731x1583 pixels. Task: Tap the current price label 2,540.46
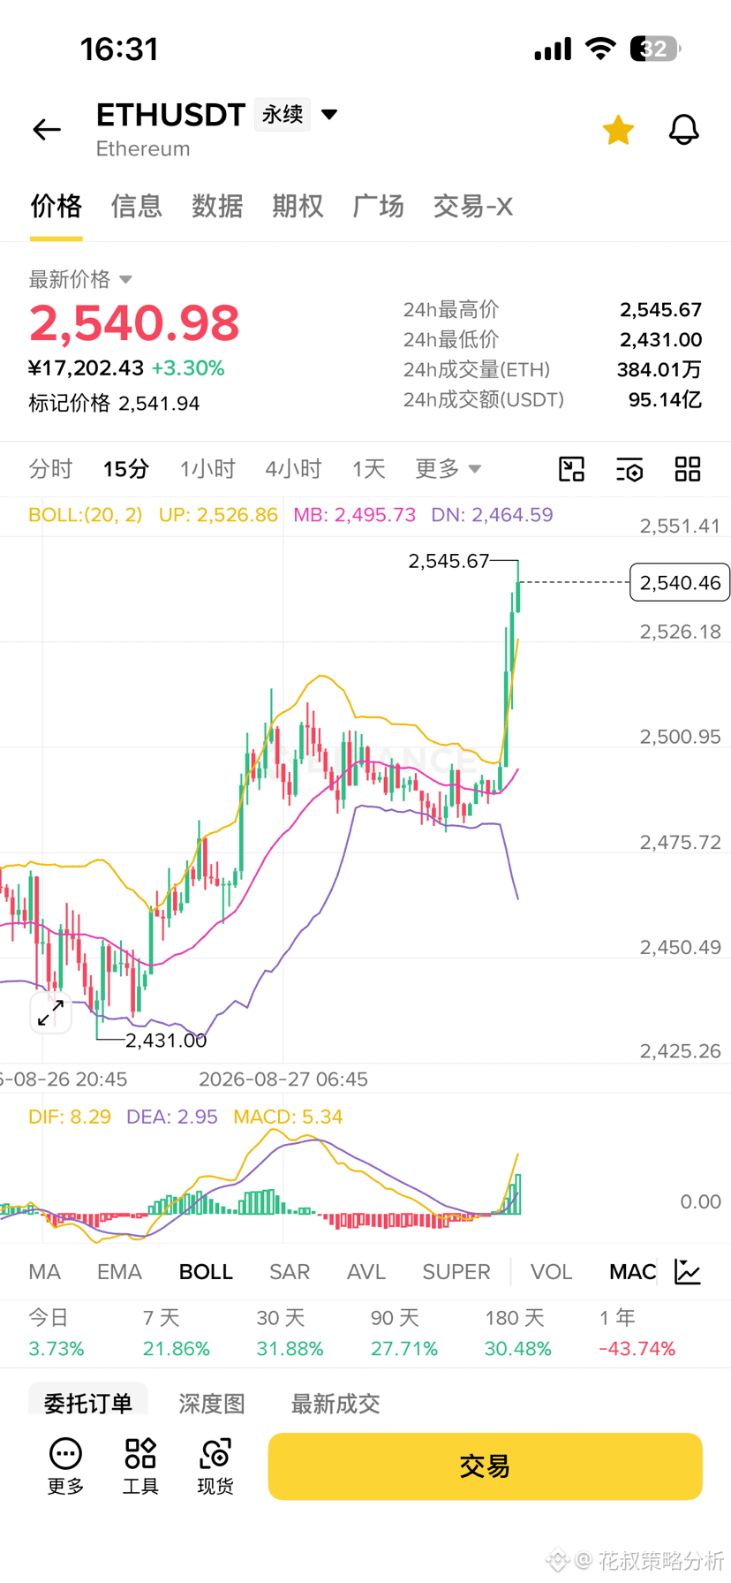point(680,582)
